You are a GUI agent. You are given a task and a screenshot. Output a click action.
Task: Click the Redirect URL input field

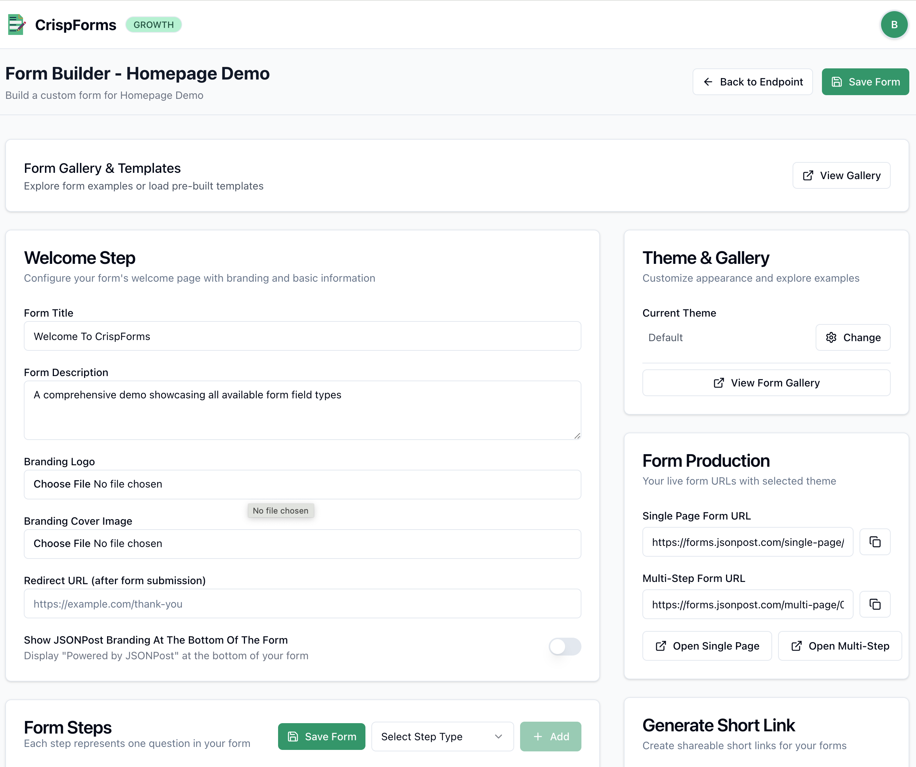pos(302,603)
